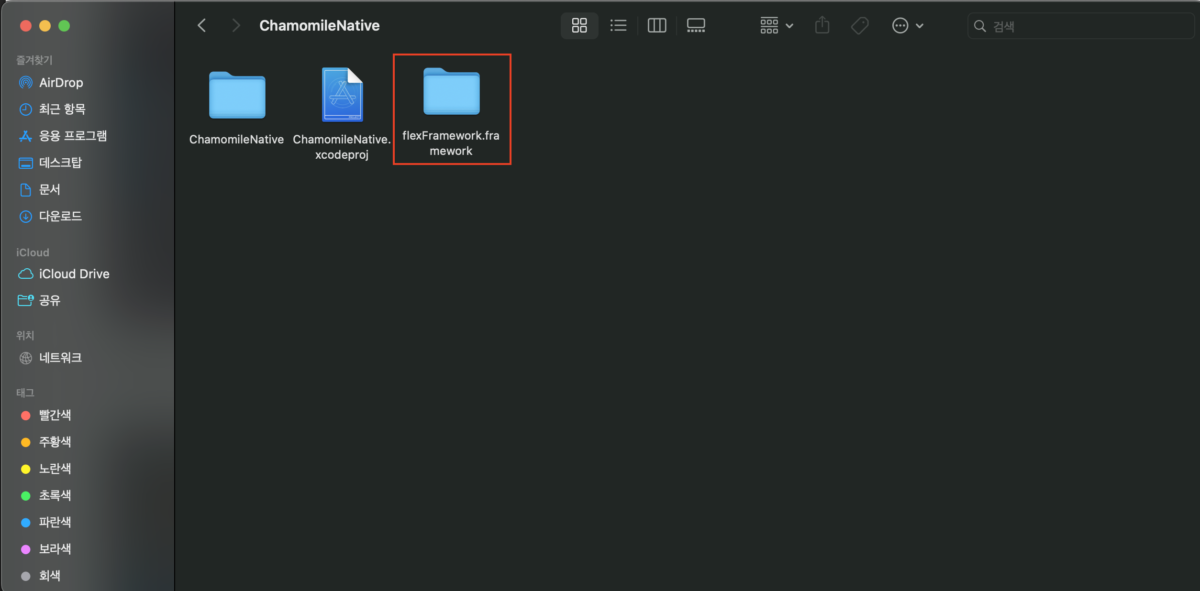Open the Share menu

point(822,25)
